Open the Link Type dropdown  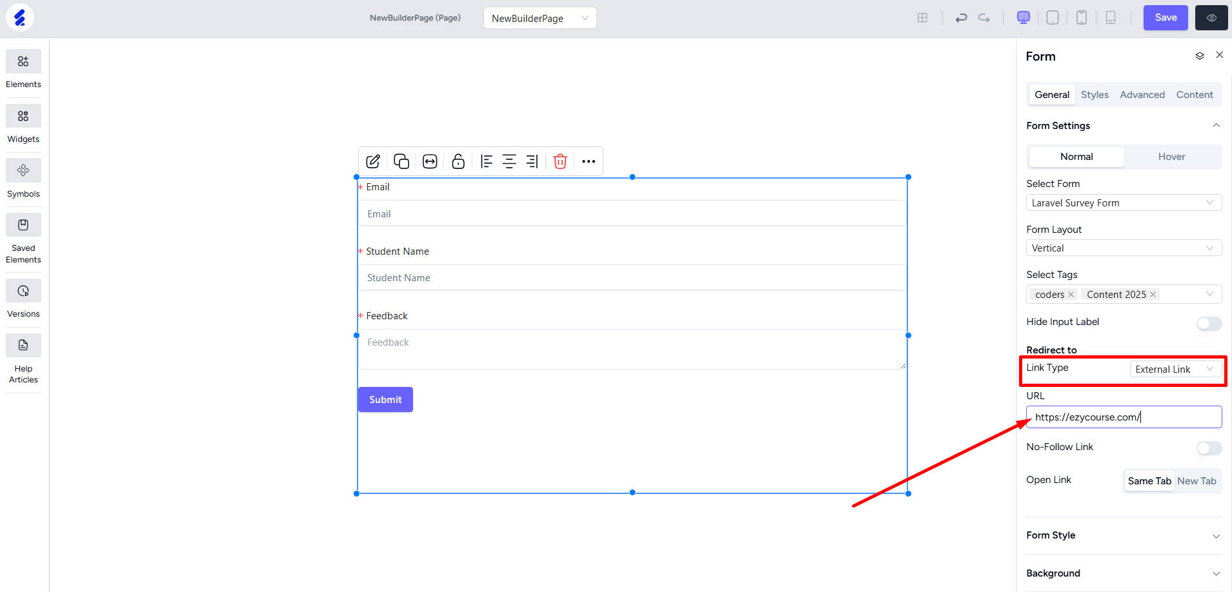tap(1175, 369)
